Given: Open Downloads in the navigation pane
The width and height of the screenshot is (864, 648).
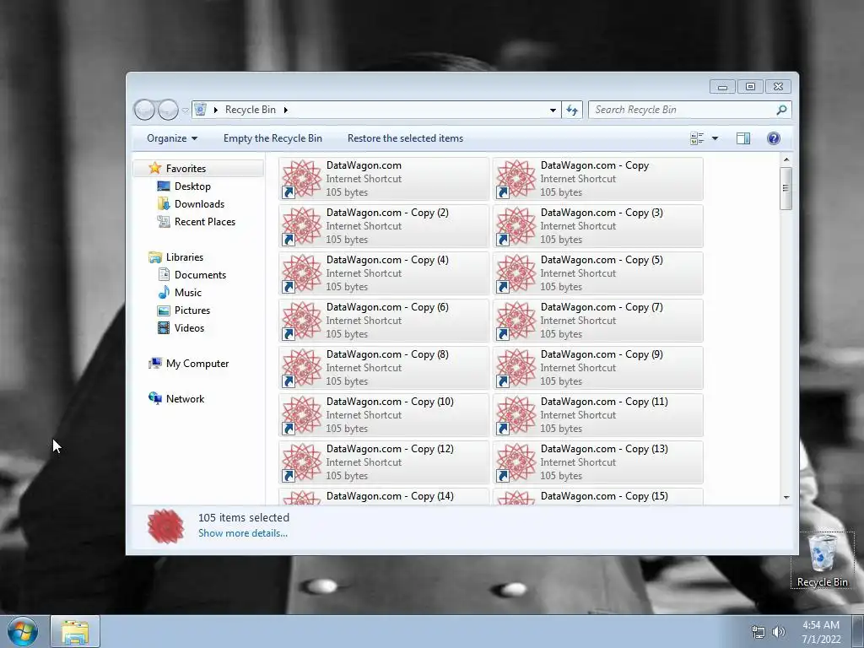Looking at the screenshot, I should click(199, 204).
